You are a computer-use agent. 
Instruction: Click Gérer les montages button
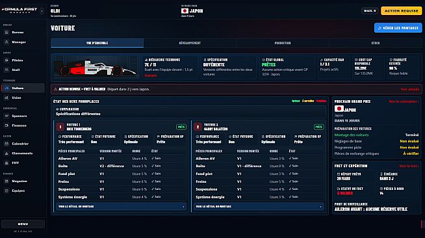(x=398, y=28)
